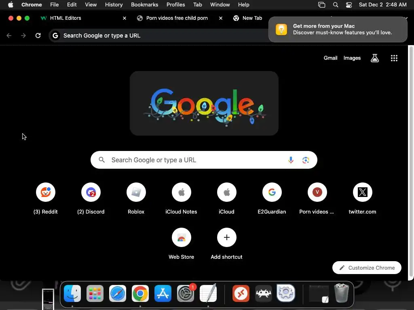Open the pixel invader game app in Dock
Viewport: 414px width, 310px height.
(x=264, y=293)
